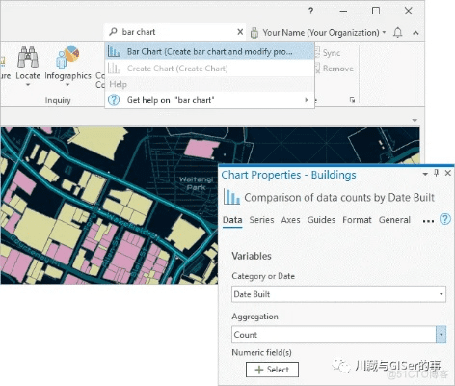Screen dimensions: 455x386
Task: Toggle auto-hide pin on Chart Properties pane
Action: point(436,173)
